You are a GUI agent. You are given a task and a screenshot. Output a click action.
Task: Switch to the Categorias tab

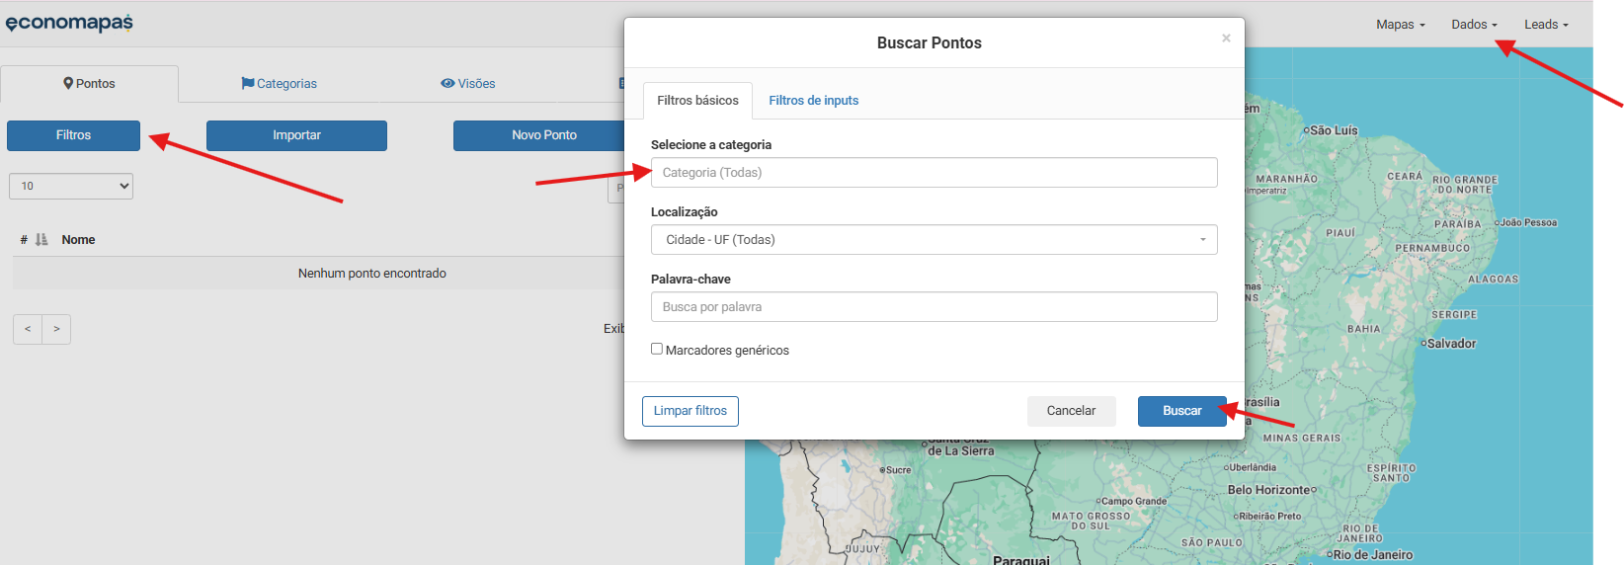pyautogui.click(x=279, y=84)
